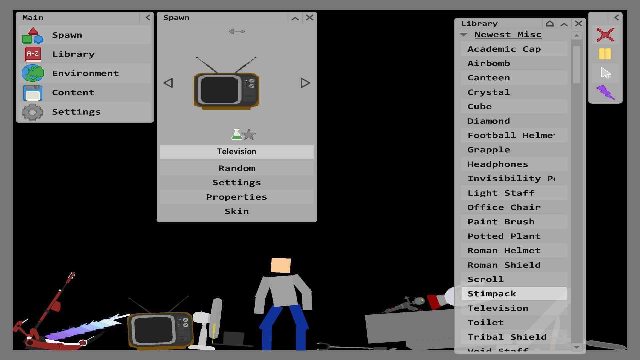Click the Content icon in Main menu
This screenshot has width=640, height=360.
[33, 92]
